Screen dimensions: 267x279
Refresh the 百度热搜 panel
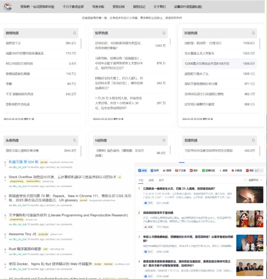pos(253,140)
